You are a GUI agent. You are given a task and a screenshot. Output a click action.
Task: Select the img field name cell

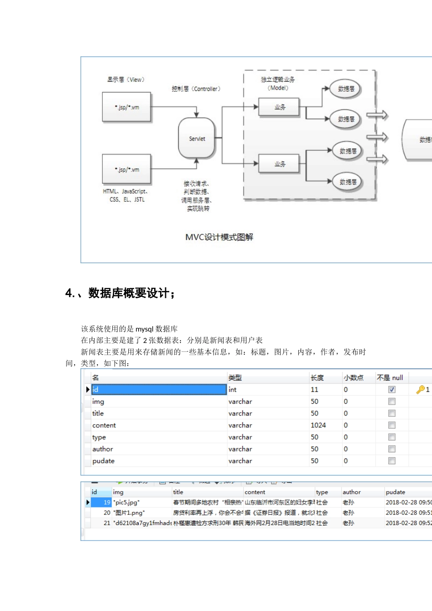click(x=159, y=401)
